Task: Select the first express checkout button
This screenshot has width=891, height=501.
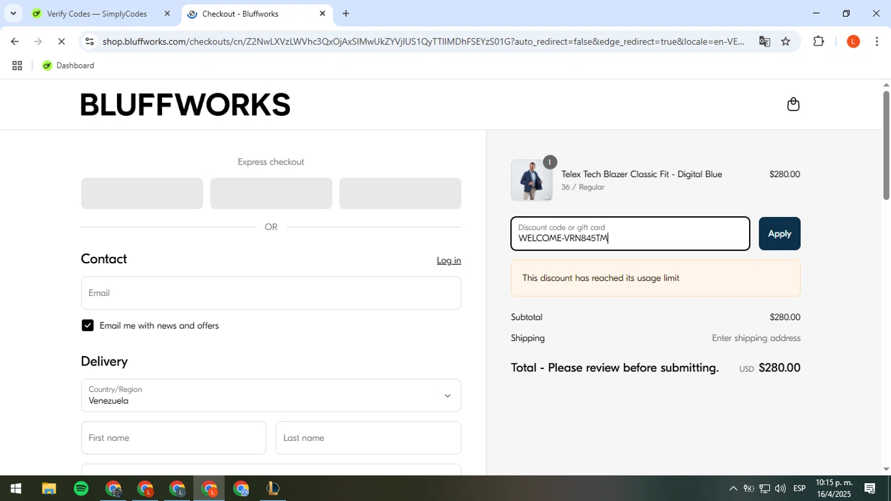Action: click(x=142, y=193)
